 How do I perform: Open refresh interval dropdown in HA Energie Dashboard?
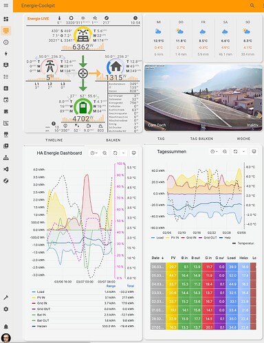124,153
